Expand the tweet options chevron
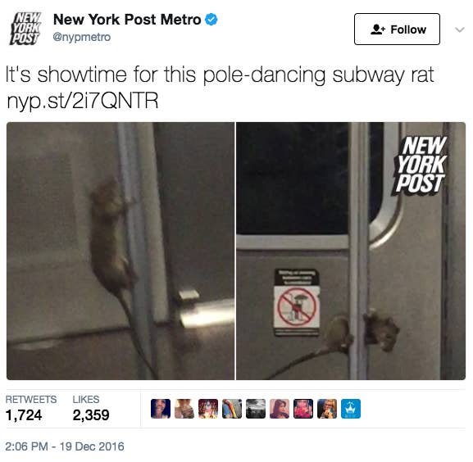 click(459, 29)
